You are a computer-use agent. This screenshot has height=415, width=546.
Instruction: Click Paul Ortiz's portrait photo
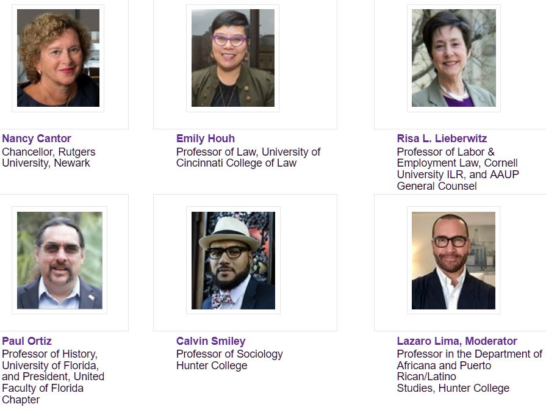tap(60, 260)
